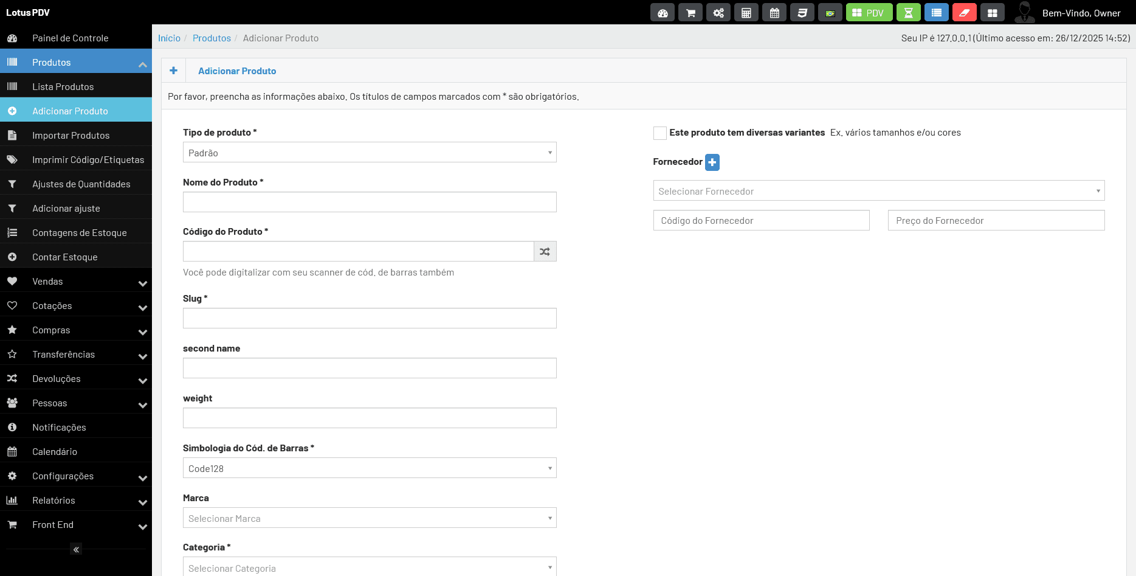Click the dashboard gauge icon in header
Screen dimensions: 1136x576
click(663, 13)
